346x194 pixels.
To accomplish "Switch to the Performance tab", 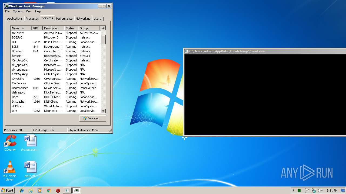I will click(64, 19).
